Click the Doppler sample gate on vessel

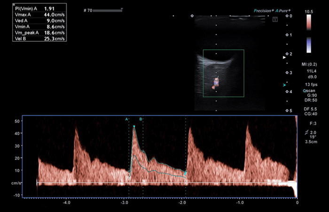pyautogui.click(x=216, y=83)
